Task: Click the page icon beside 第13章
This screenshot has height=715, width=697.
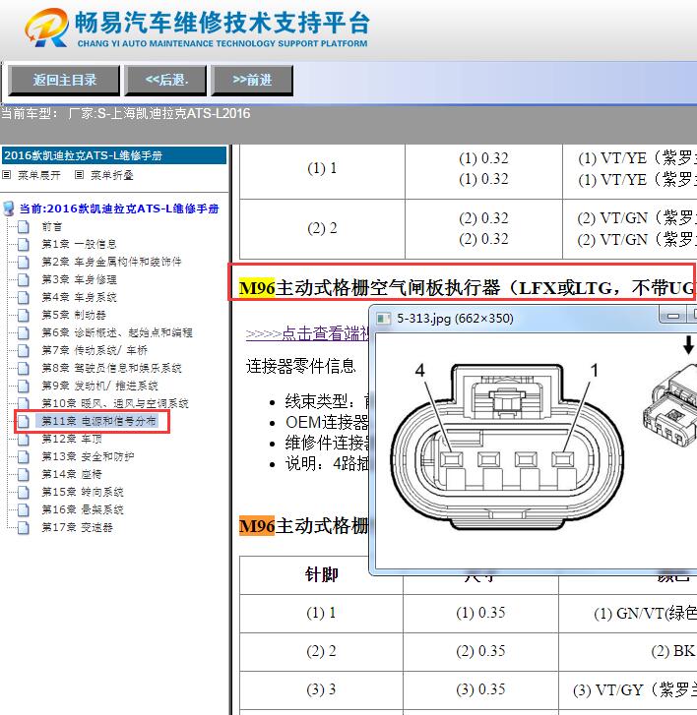Action: (x=24, y=456)
